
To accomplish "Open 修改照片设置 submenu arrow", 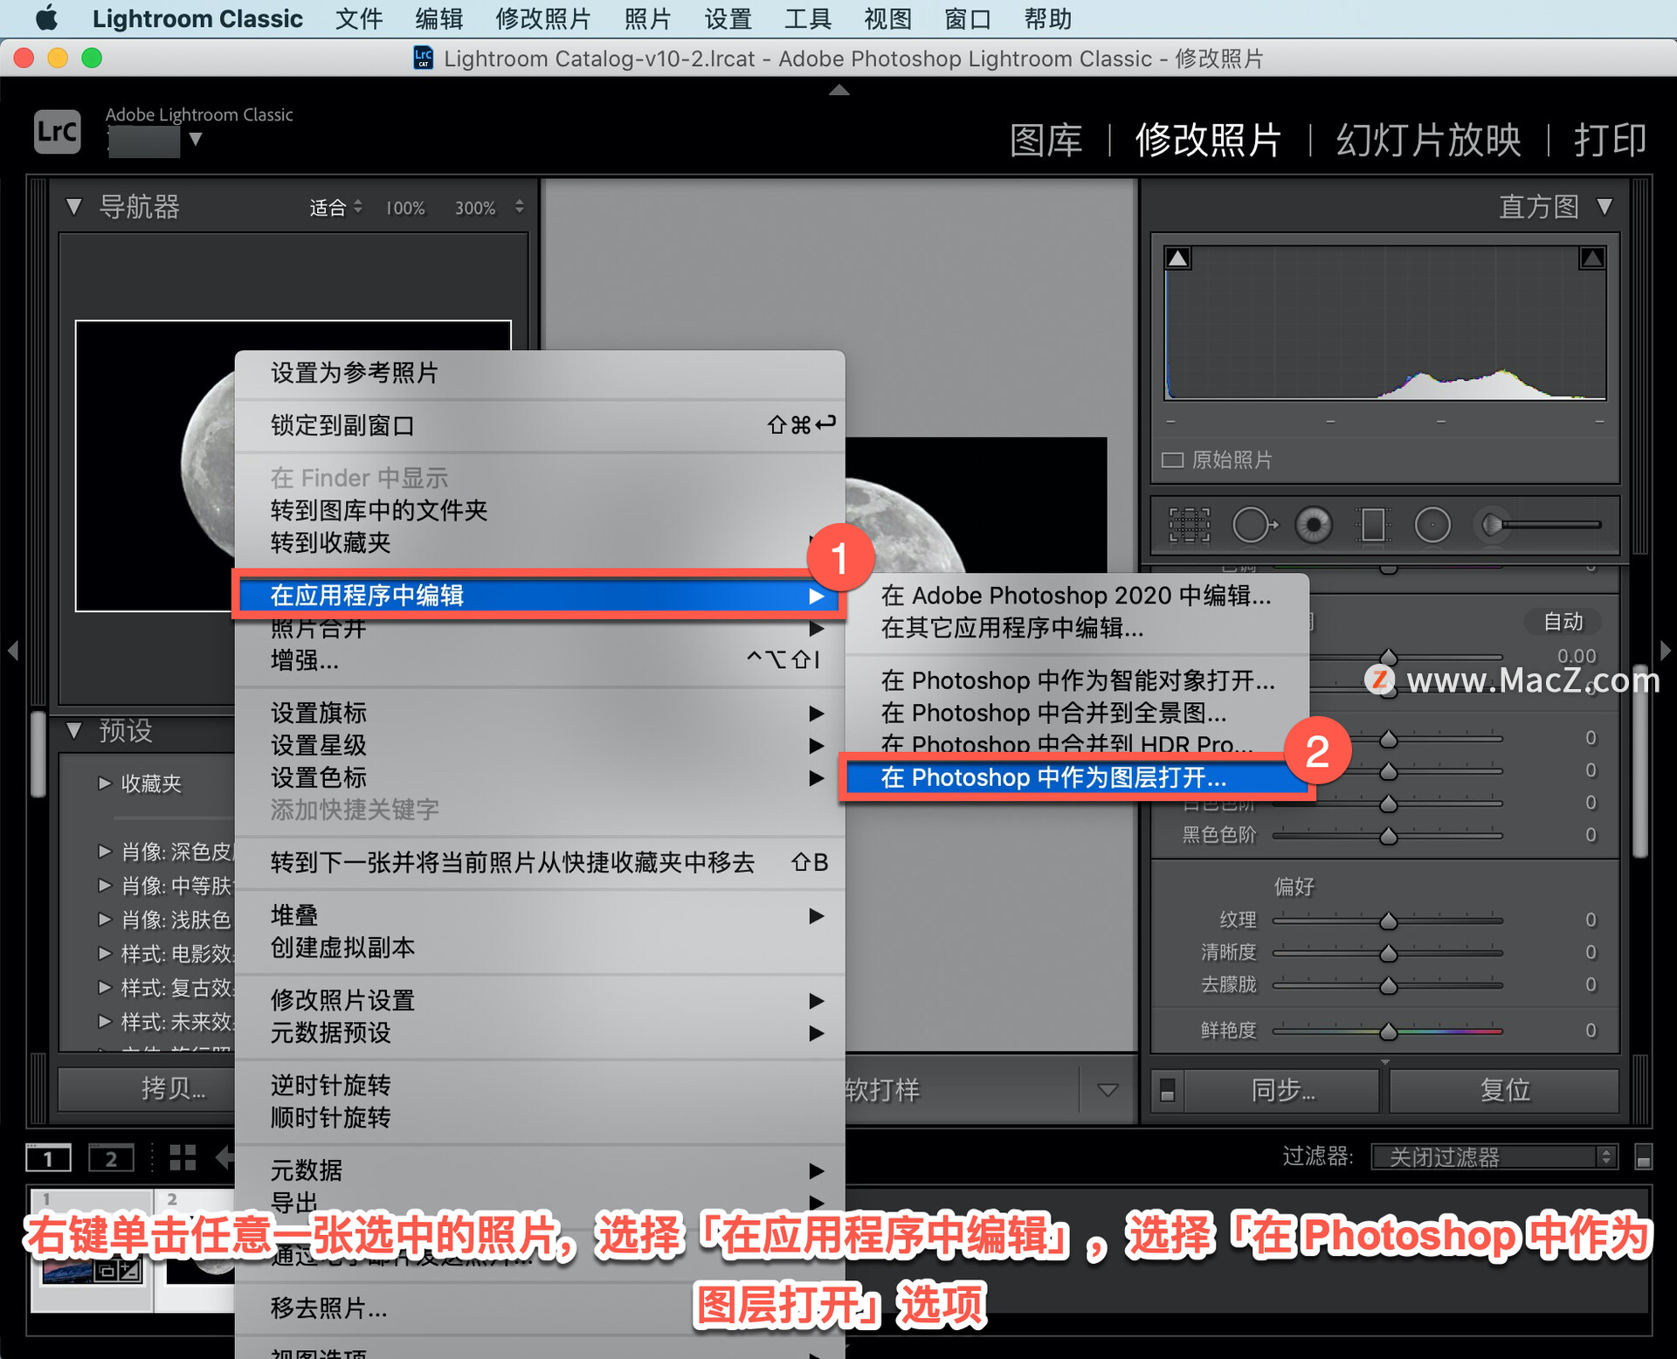I will click(816, 1001).
